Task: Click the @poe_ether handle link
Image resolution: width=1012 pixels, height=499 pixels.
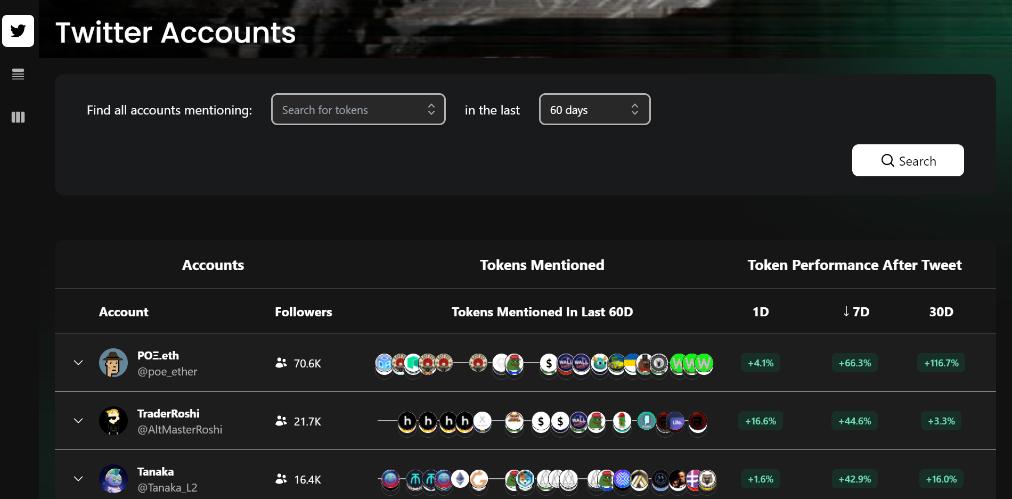Action: (x=167, y=372)
